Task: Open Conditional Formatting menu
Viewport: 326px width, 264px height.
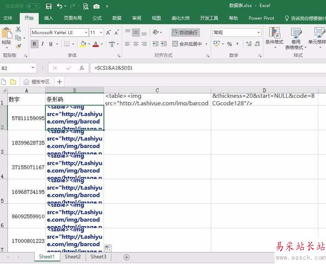Action: tap(274, 38)
